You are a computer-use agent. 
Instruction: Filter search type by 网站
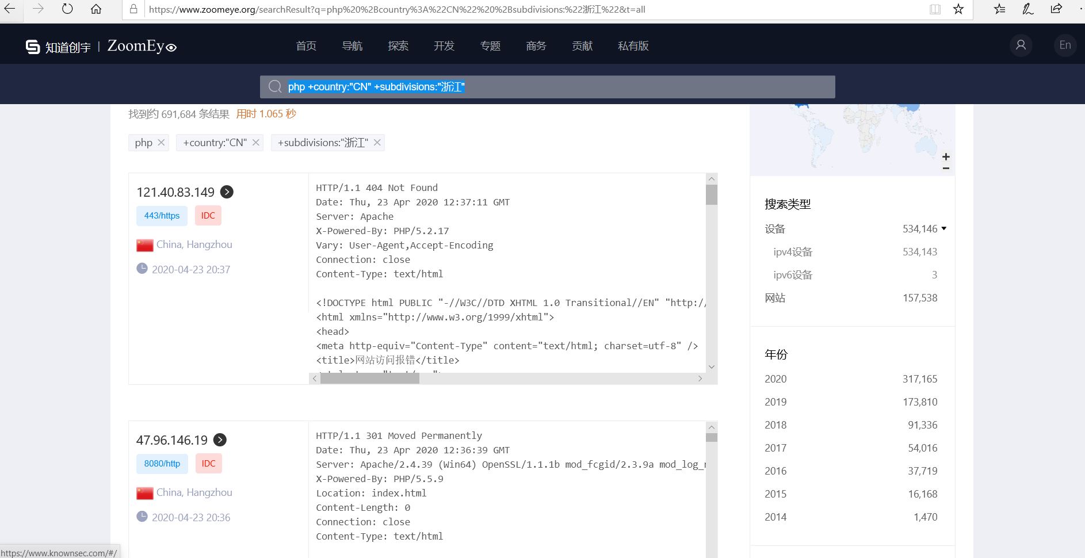775,298
